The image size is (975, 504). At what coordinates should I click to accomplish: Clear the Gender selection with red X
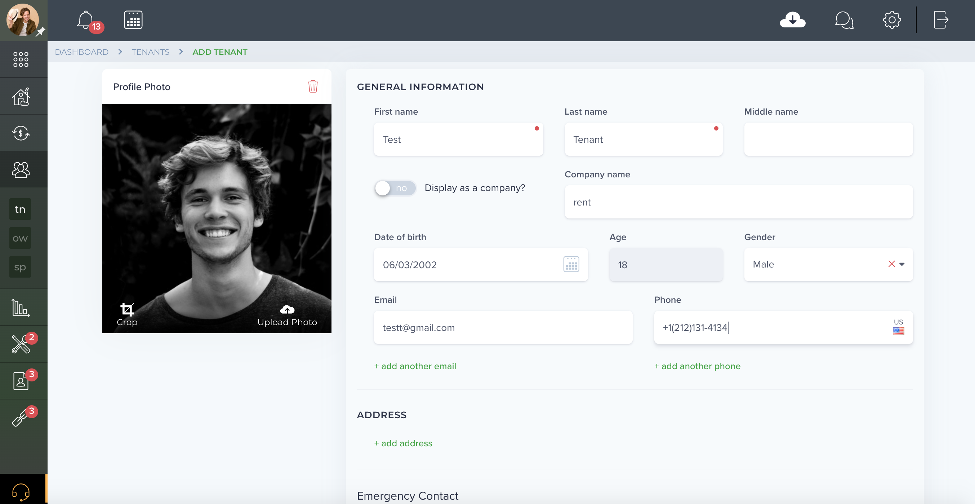891,264
